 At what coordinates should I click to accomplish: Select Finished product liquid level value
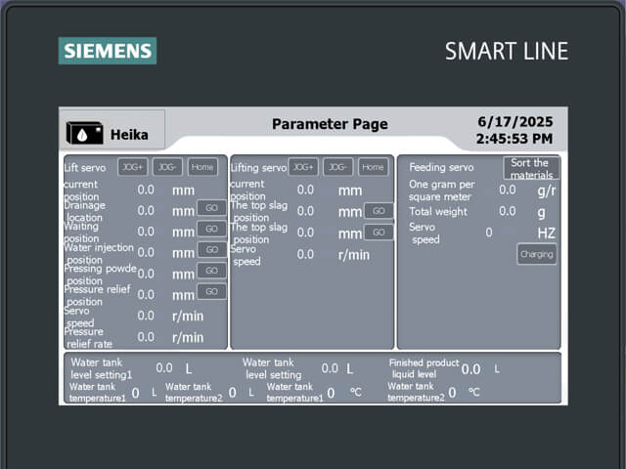click(x=470, y=369)
